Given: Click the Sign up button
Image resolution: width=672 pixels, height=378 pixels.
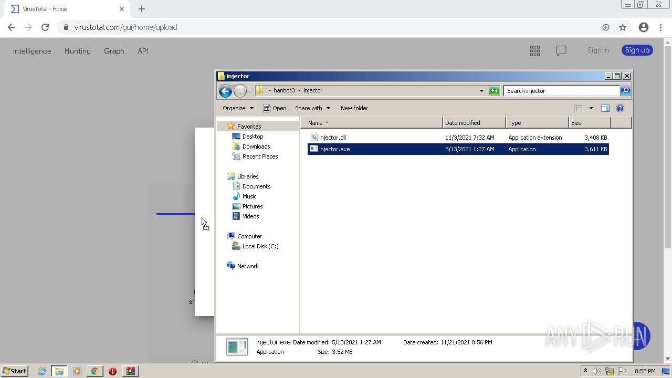Looking at the screenshot, I should pyautogui.click(x=637, y=50).
